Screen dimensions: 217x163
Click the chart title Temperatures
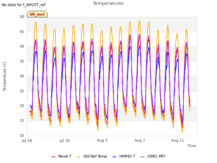pos(108,3)
